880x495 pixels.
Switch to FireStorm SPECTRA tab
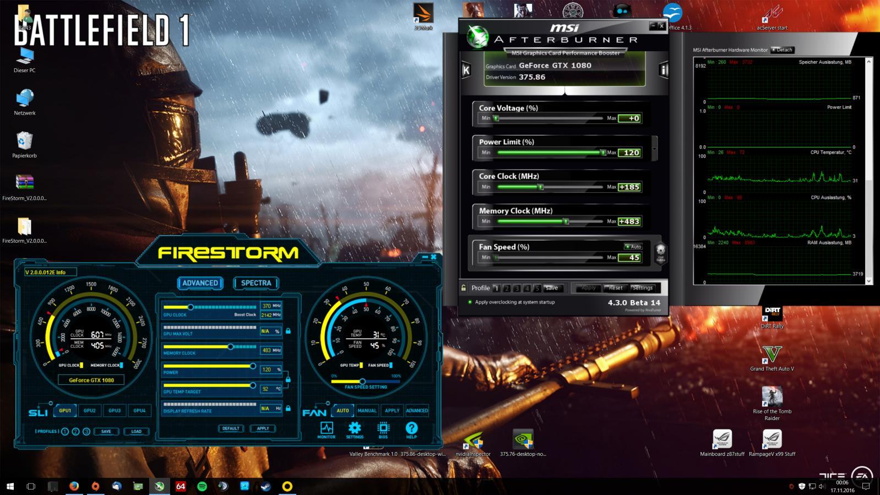[x=256, y=283]
